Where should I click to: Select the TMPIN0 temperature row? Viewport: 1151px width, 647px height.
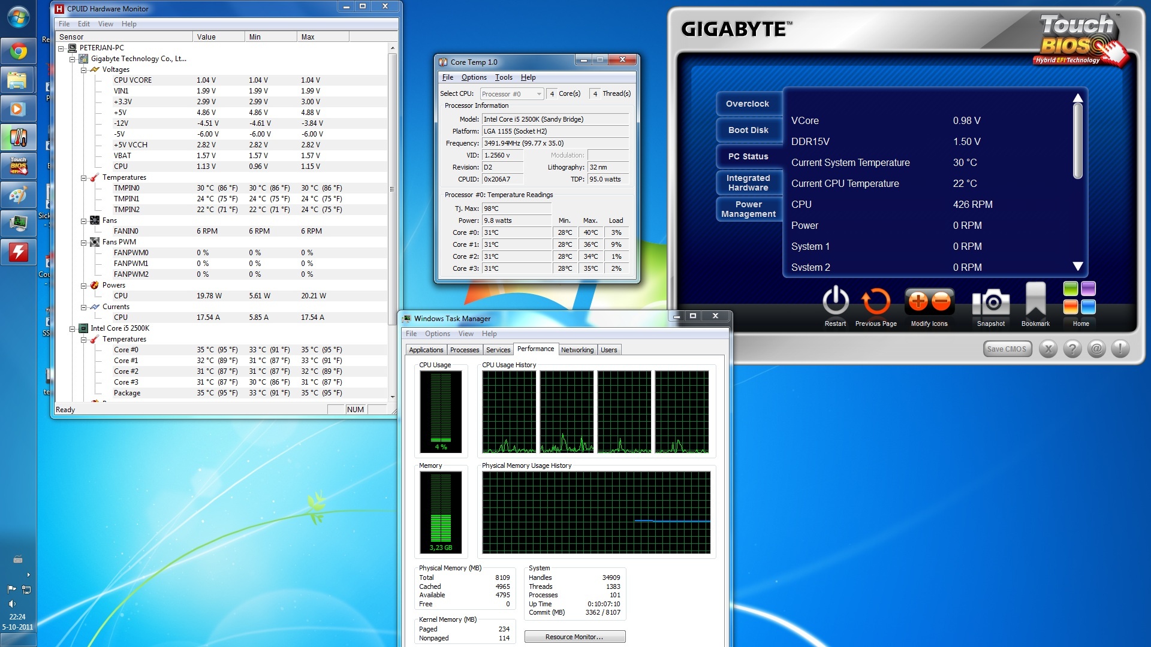(x=222, y=188)
